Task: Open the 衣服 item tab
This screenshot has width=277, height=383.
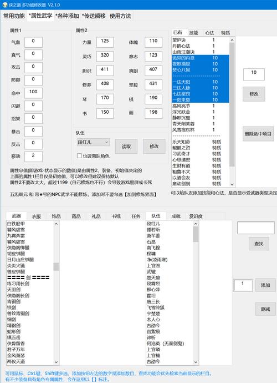Action: [x=37, y=216]
